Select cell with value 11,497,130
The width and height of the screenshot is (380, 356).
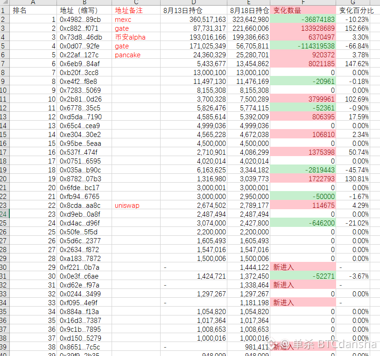click(x=194, y=81)
